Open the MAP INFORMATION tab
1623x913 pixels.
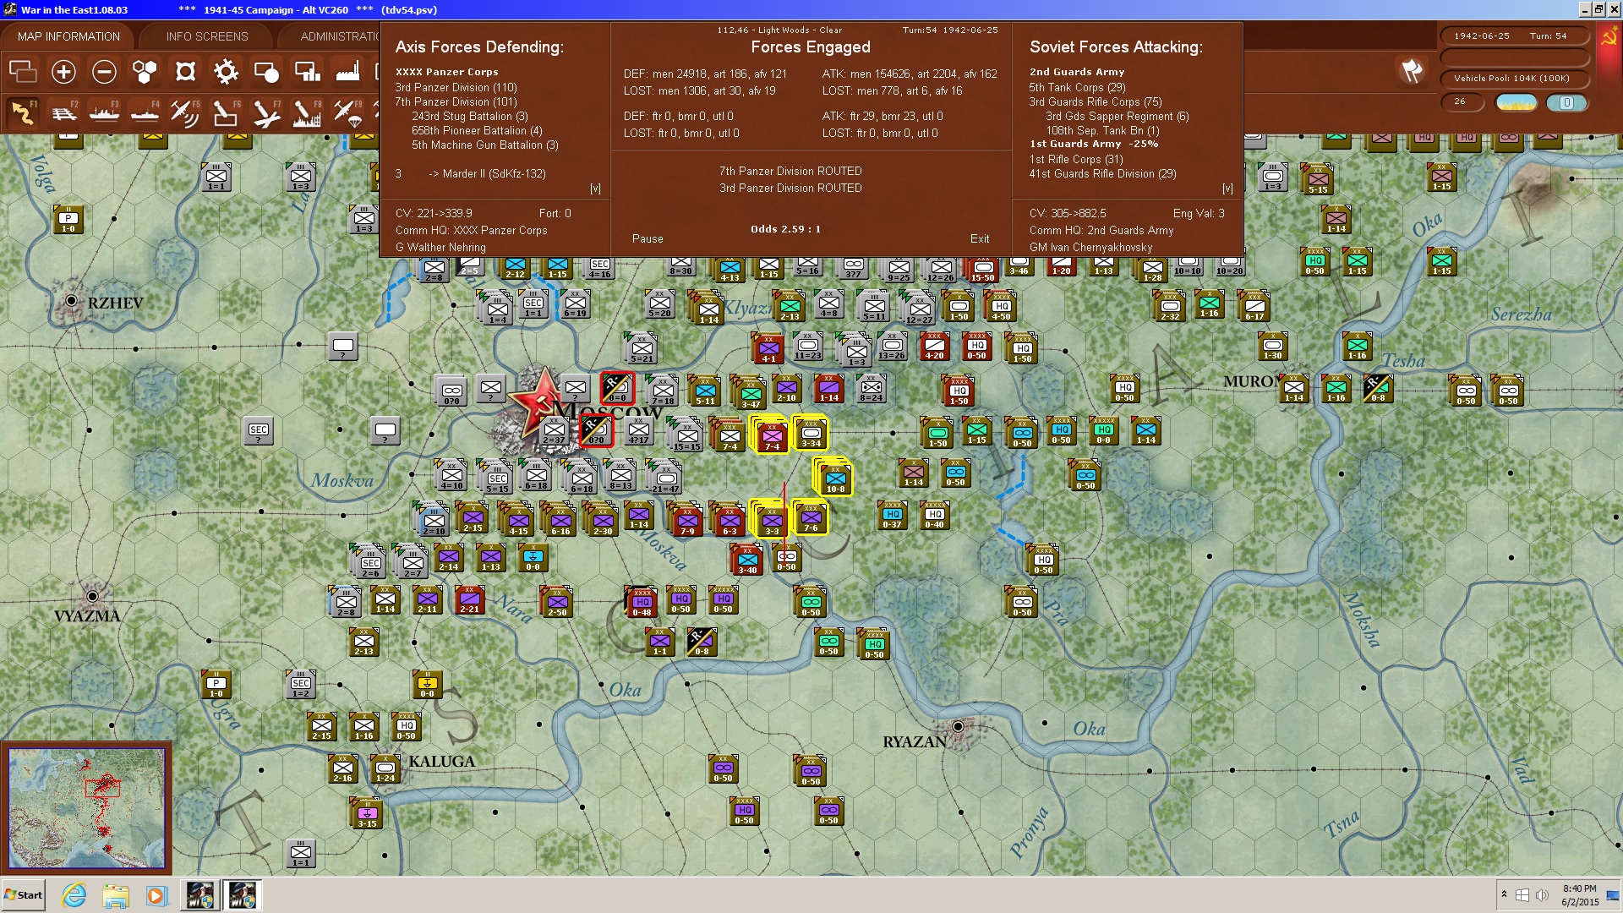point(68,36)
